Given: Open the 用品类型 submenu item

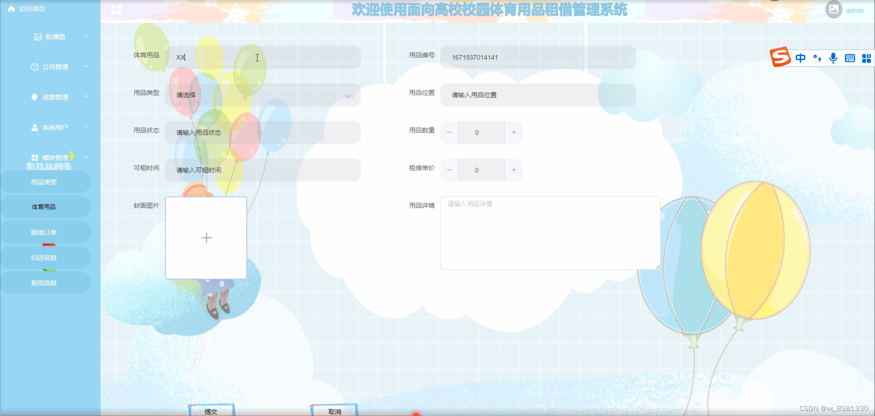Looking at the screenshot, I should [46, 182].
